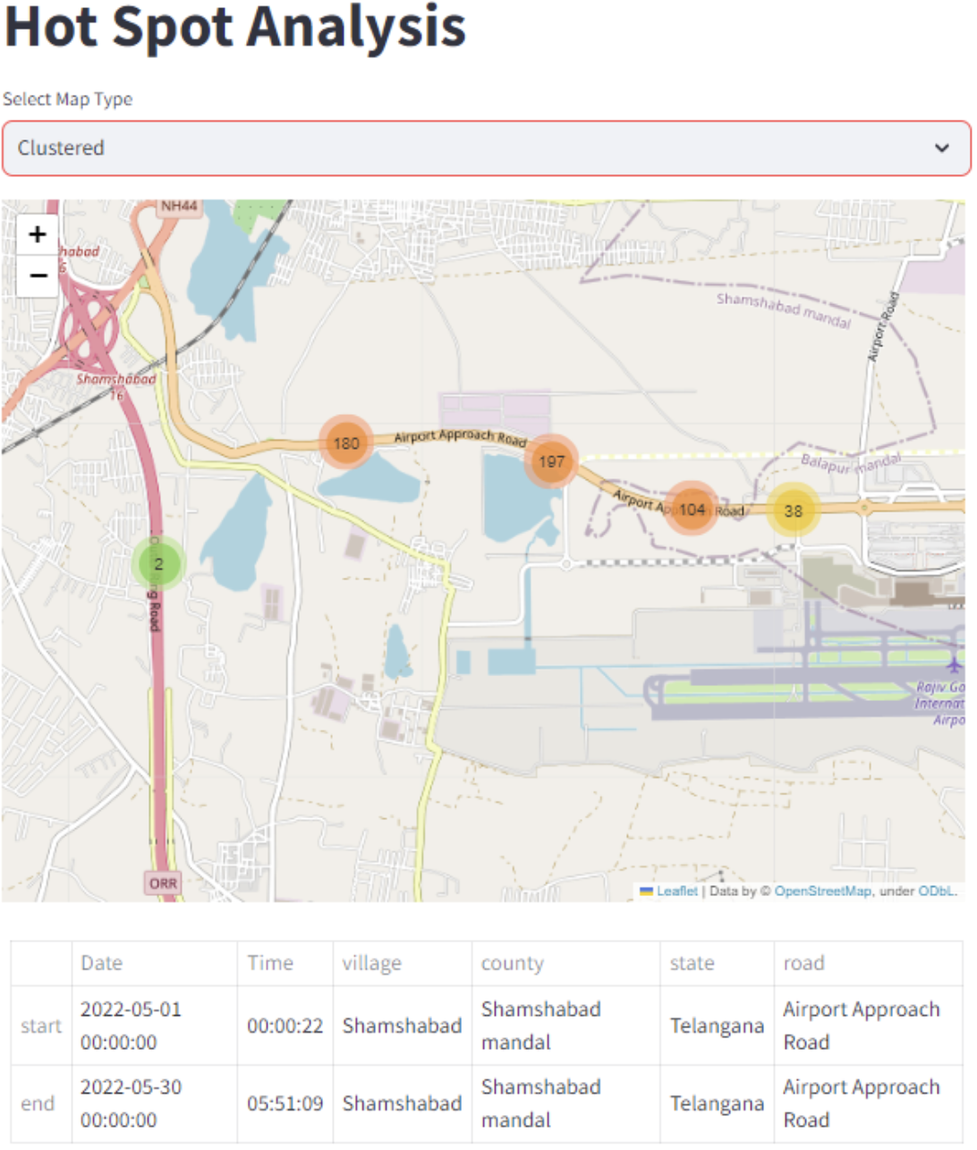Screen dimensions: 977x1150
Task: Click the dropdown chevron arrow
Action: 941,148
